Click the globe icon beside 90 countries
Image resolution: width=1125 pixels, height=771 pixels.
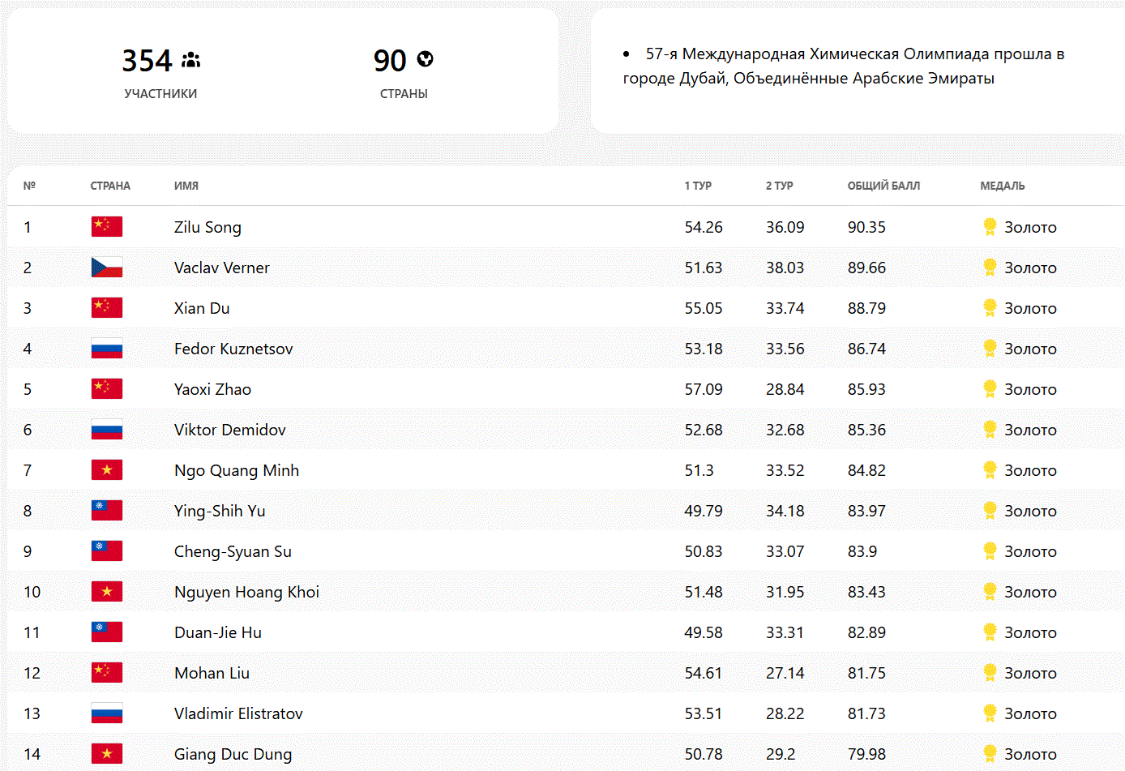tap(425, 59)
